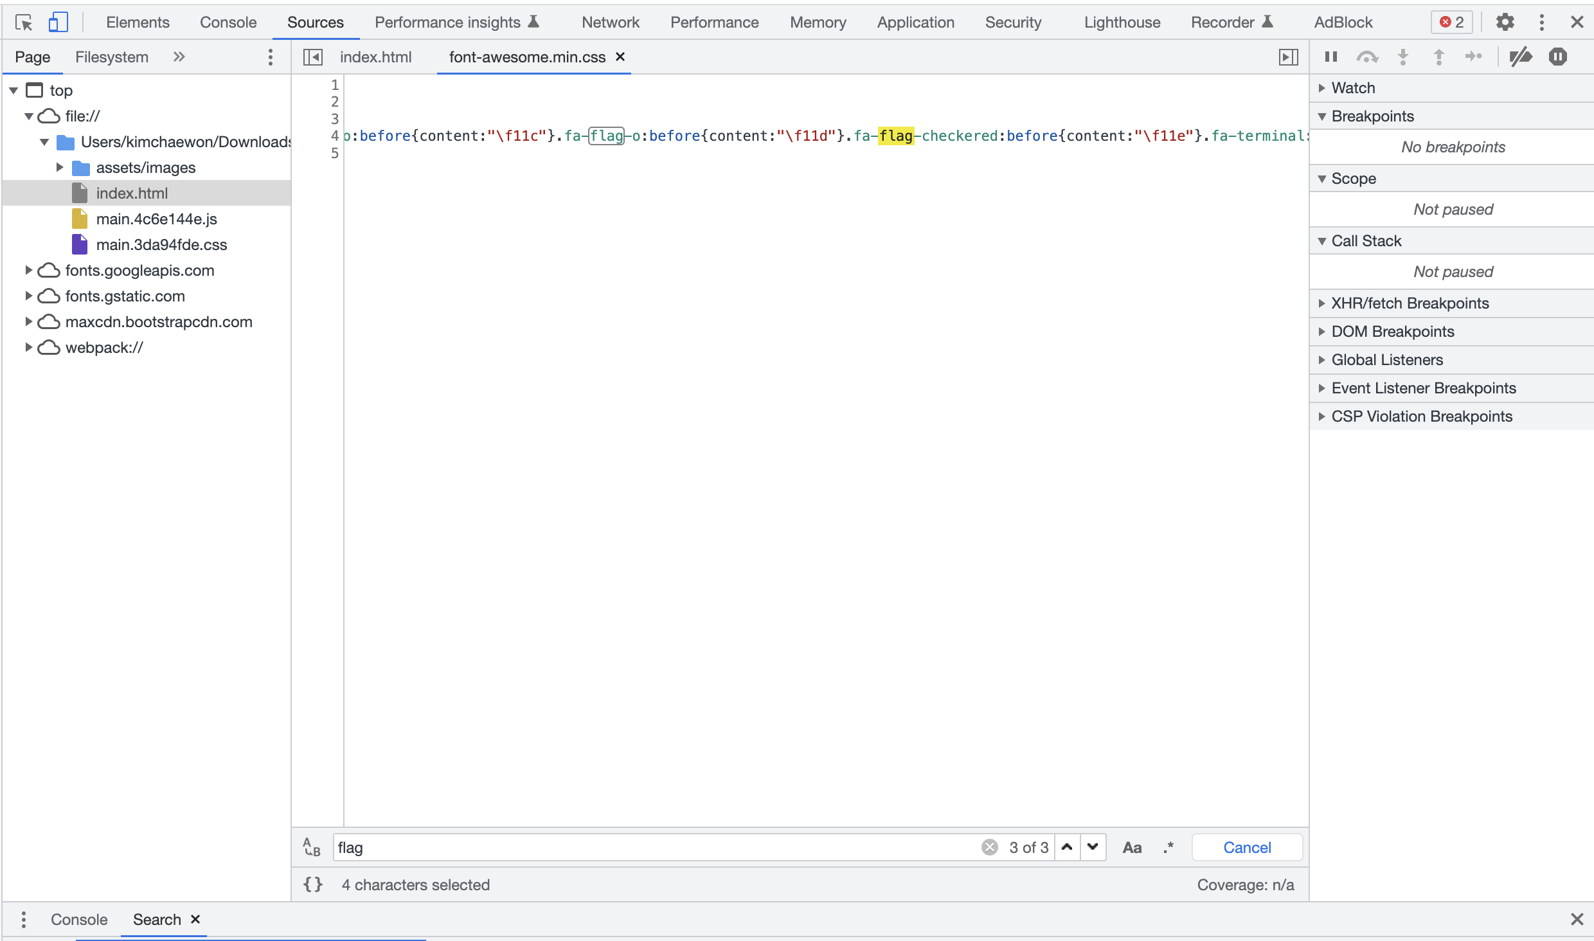Image resolution: width=1594 pixels, height=941 pixels.
Task: Click the inspect element picker icon
Action: coord(24,22)
